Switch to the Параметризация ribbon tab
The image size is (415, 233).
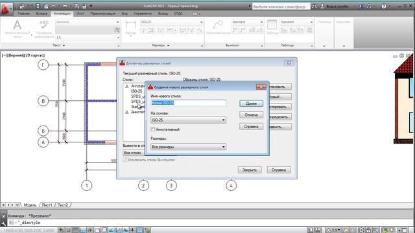tap(103, 14)
